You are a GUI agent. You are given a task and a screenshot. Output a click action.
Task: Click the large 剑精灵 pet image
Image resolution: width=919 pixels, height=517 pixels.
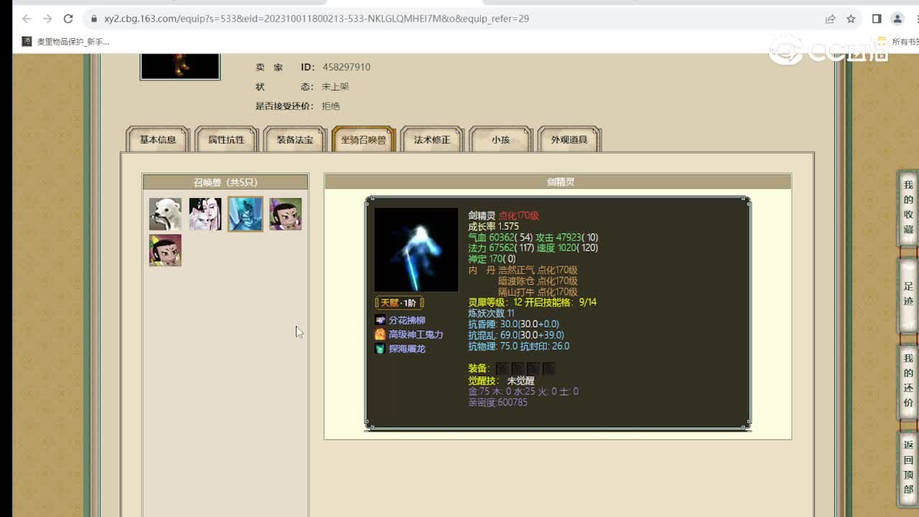416,250
